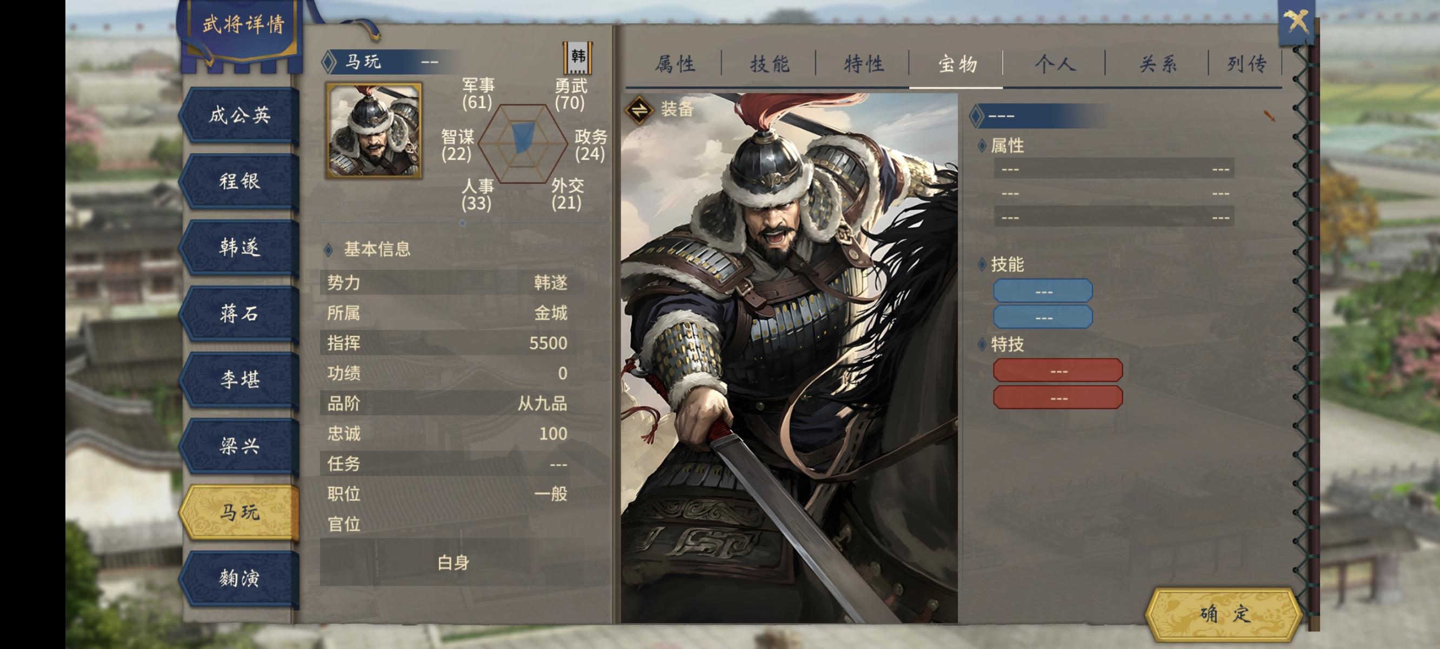Click the hexagonal stats radar chart
Viewport: 1440px width, 649px height.
[522, 144]
